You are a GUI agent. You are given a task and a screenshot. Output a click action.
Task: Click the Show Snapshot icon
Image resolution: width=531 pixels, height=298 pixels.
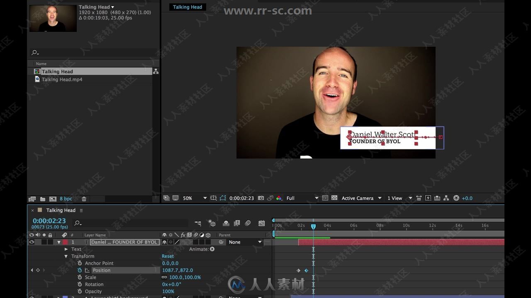coord(270,198)
